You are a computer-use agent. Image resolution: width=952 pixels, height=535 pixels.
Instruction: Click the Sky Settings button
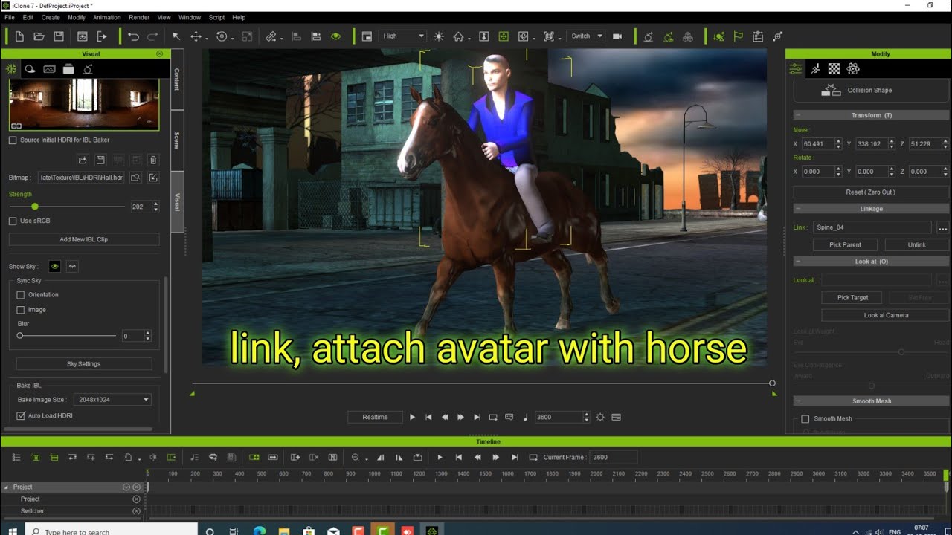tap(84, 364)
